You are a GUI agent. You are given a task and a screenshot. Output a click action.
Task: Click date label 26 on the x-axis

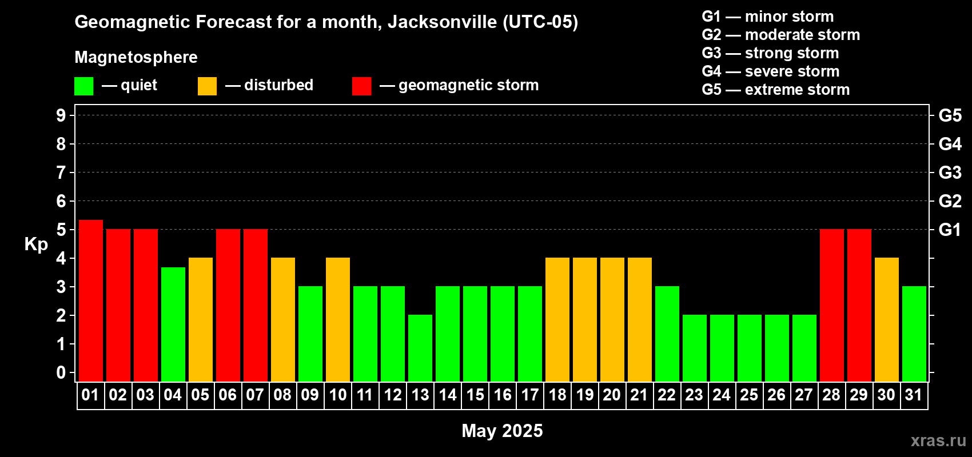(776, 395)
